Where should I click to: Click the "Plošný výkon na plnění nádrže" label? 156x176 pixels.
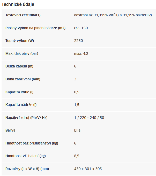pos(35,28)
